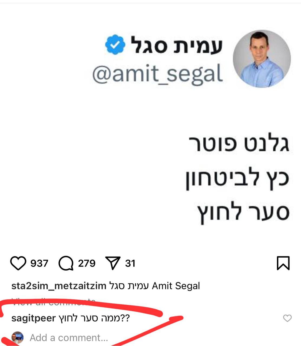Click the 31 shares count
This screenshot has height=346, width=301.
click(x=130, y=263)
